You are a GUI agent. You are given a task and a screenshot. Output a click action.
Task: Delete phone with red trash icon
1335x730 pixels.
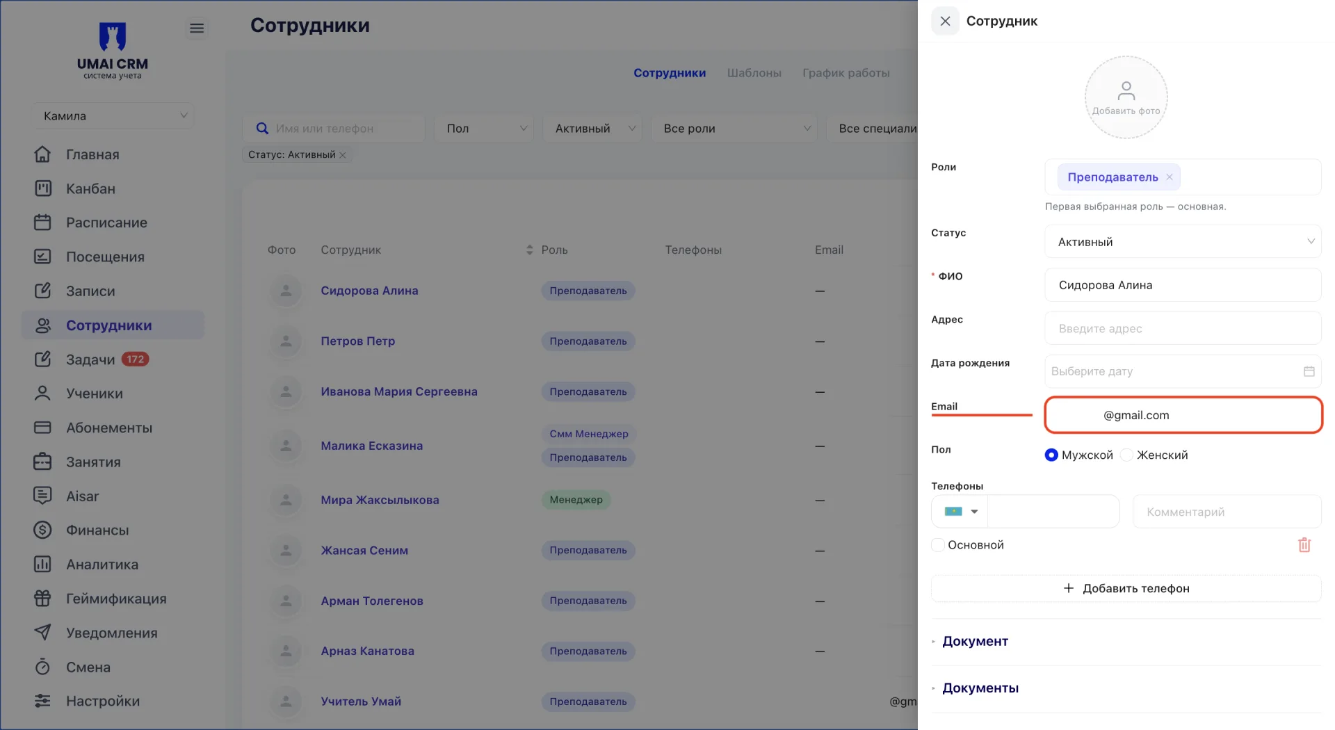[1304, 545]
